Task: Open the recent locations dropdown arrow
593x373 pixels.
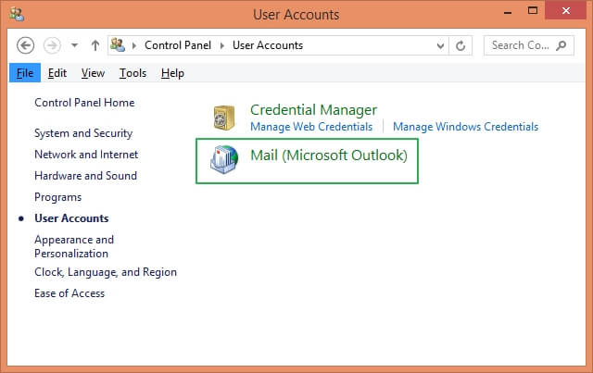Action: [x=74, y=45]
